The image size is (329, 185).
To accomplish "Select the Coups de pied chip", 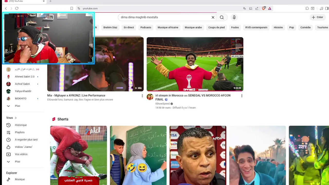I will coord(216,27).
